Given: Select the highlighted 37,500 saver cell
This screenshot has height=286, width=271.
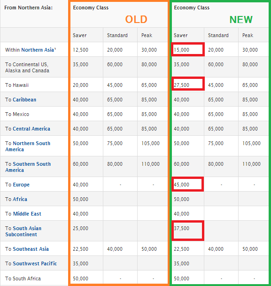Looking at the screenshot, I should [x=188, y=231].
